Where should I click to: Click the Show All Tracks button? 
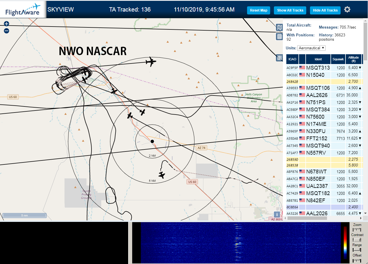pyautogui.click(x=290, y=10)
